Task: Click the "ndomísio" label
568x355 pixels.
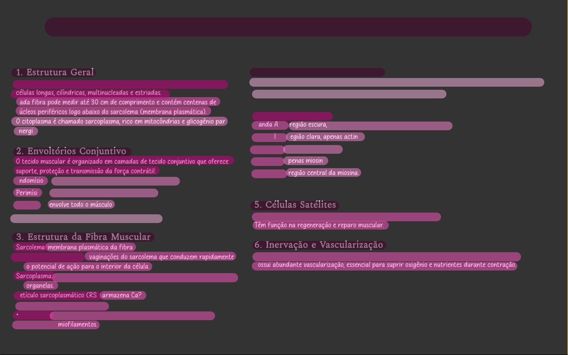Action: (x=31, y=181)
